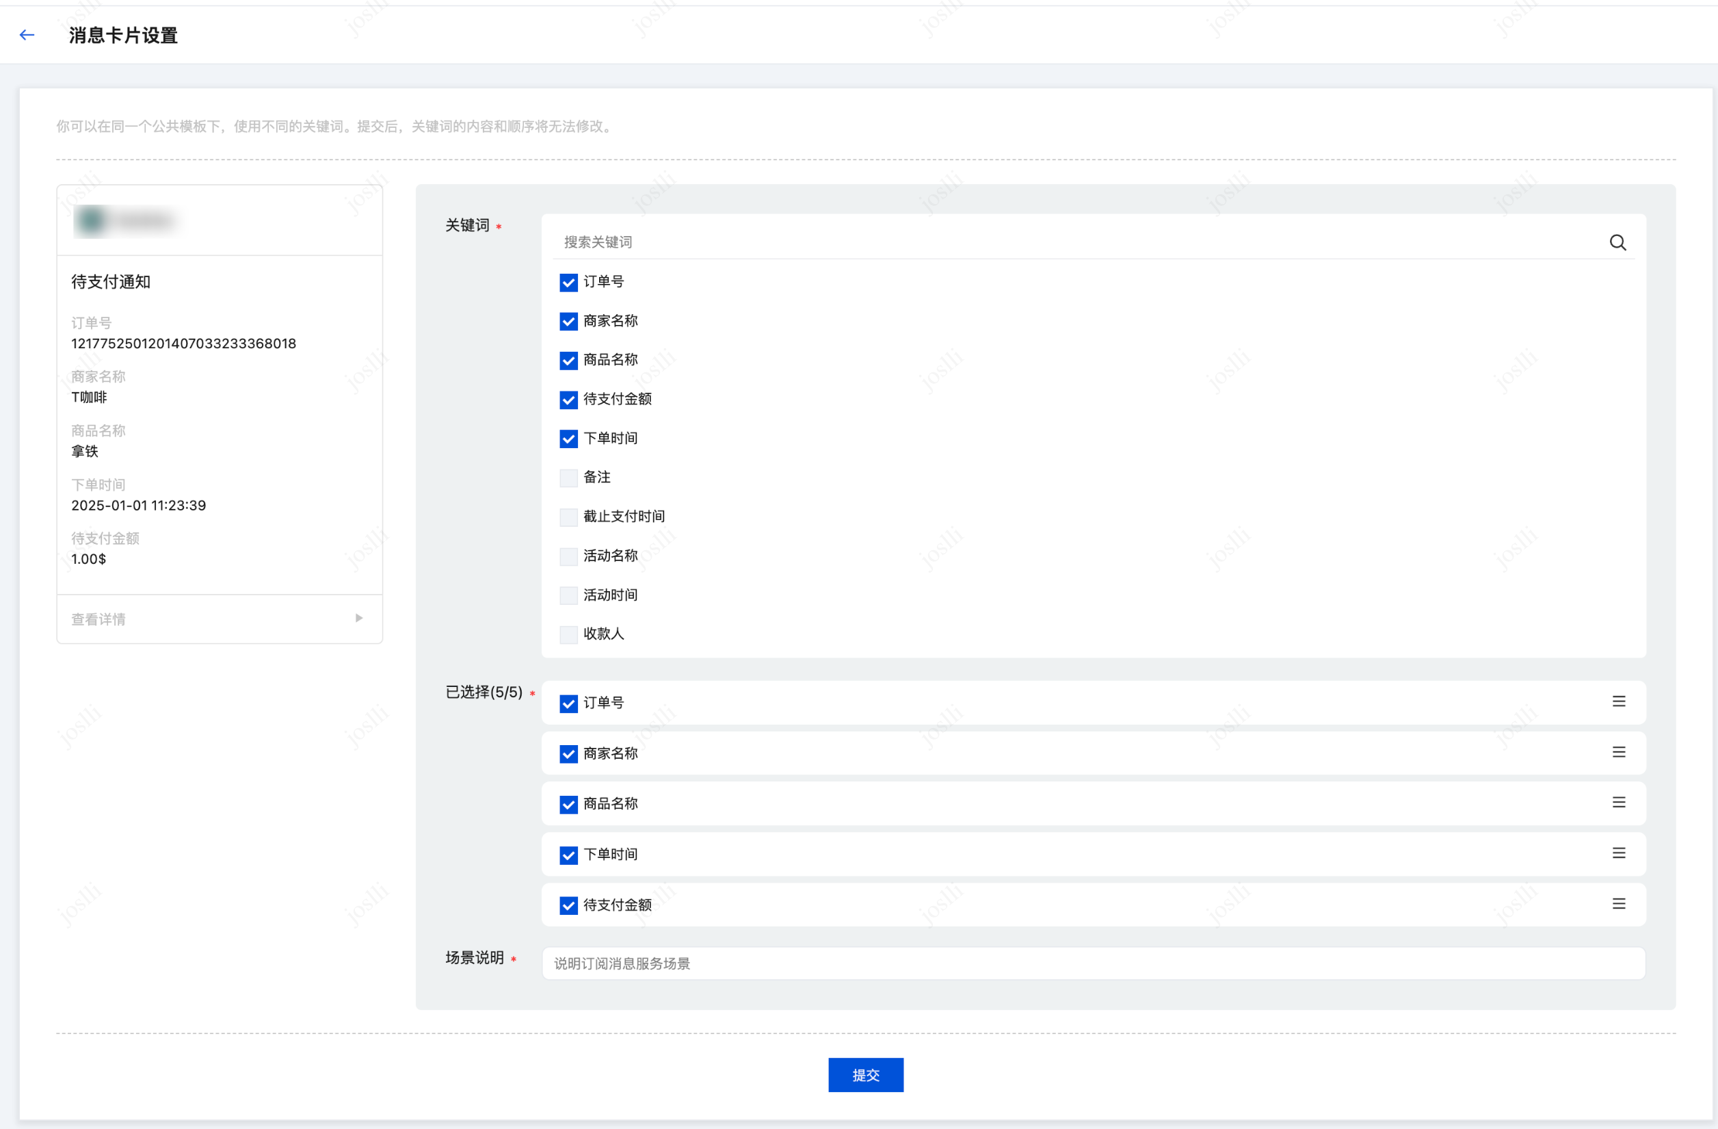The image size is (1718, 1129).
Task: Enable the 截止支付时间 keyword checkbox
Action: click(569, 517)
